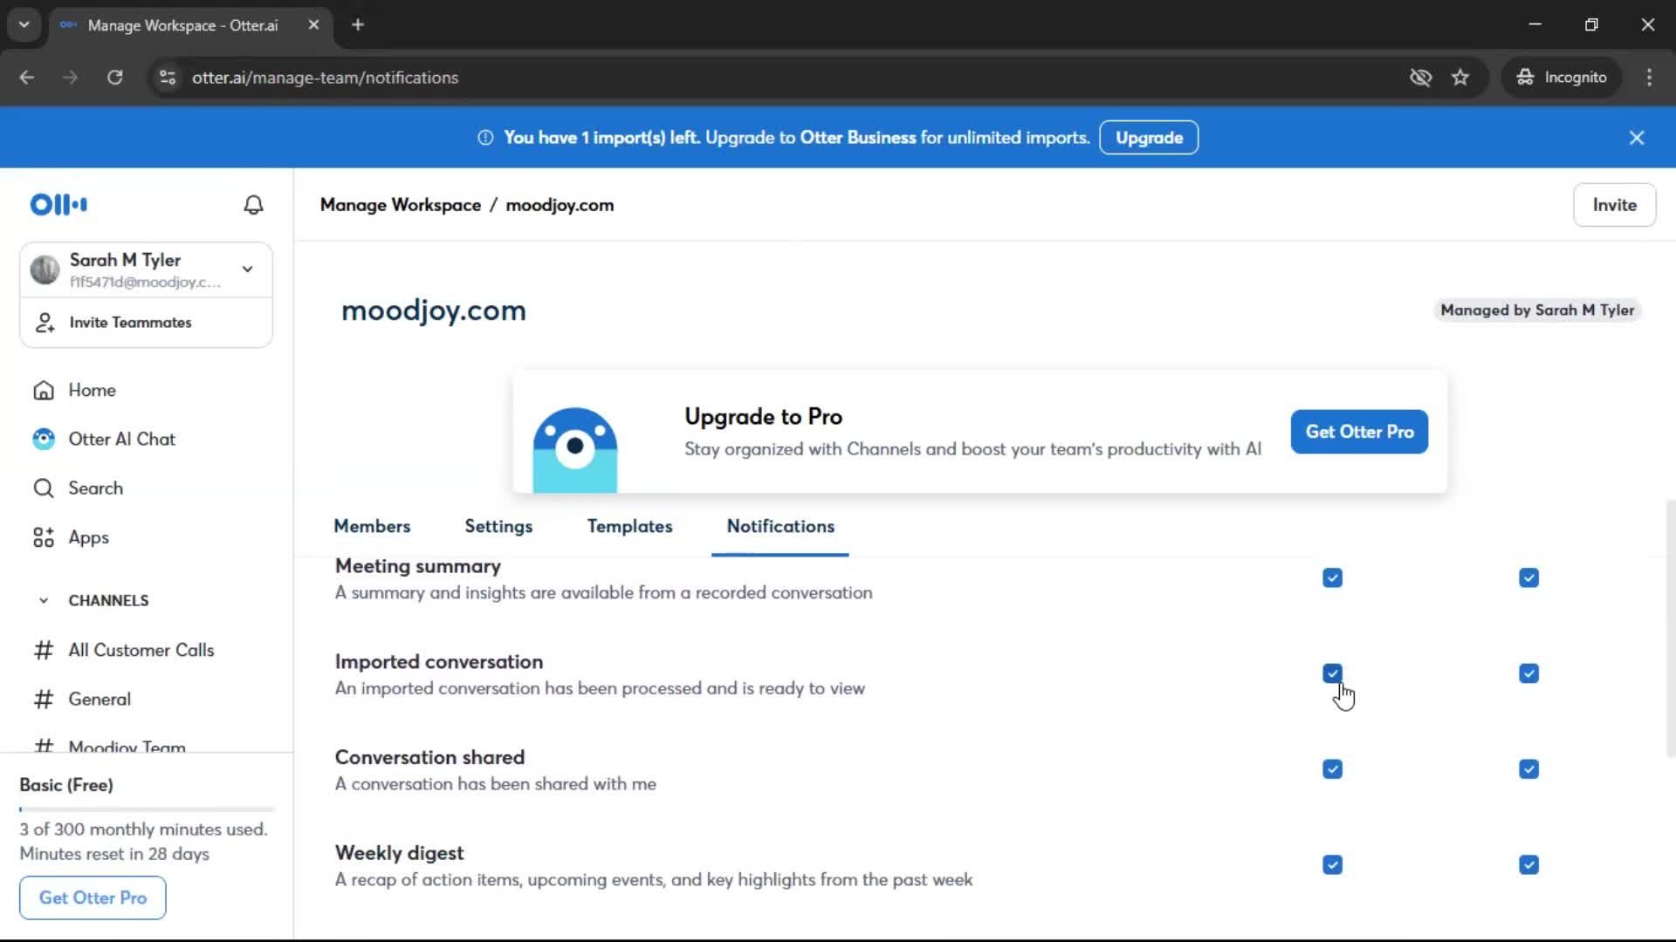Click the Otter logo in sidebar
This screenshot has width=1676, height=942.
click(58, 205)
